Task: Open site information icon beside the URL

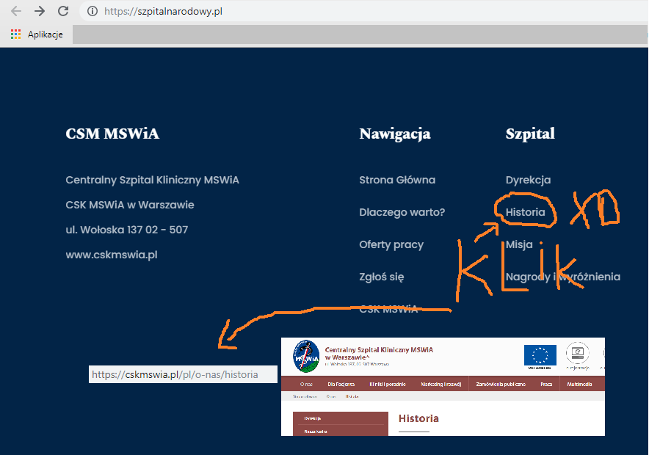Action: pyautogui.click(x=93, y=11)
